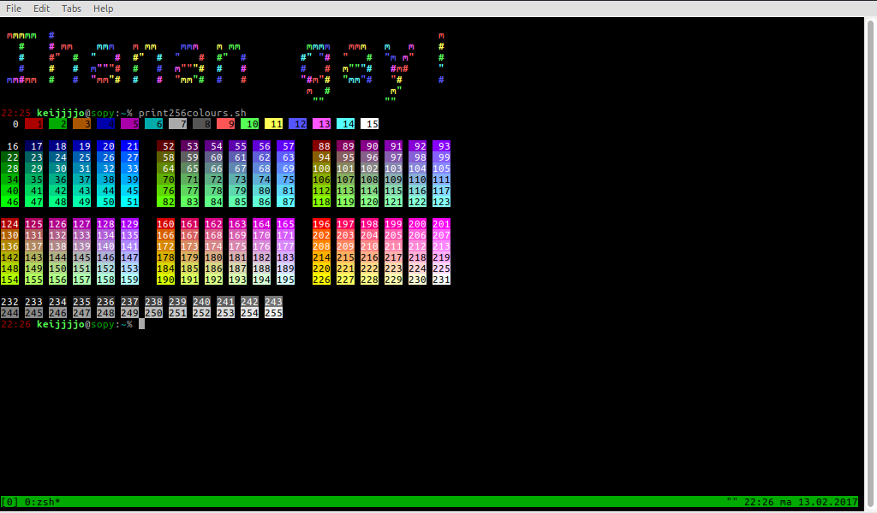Click the cyan swatch numbered 14

click(346, 124)
